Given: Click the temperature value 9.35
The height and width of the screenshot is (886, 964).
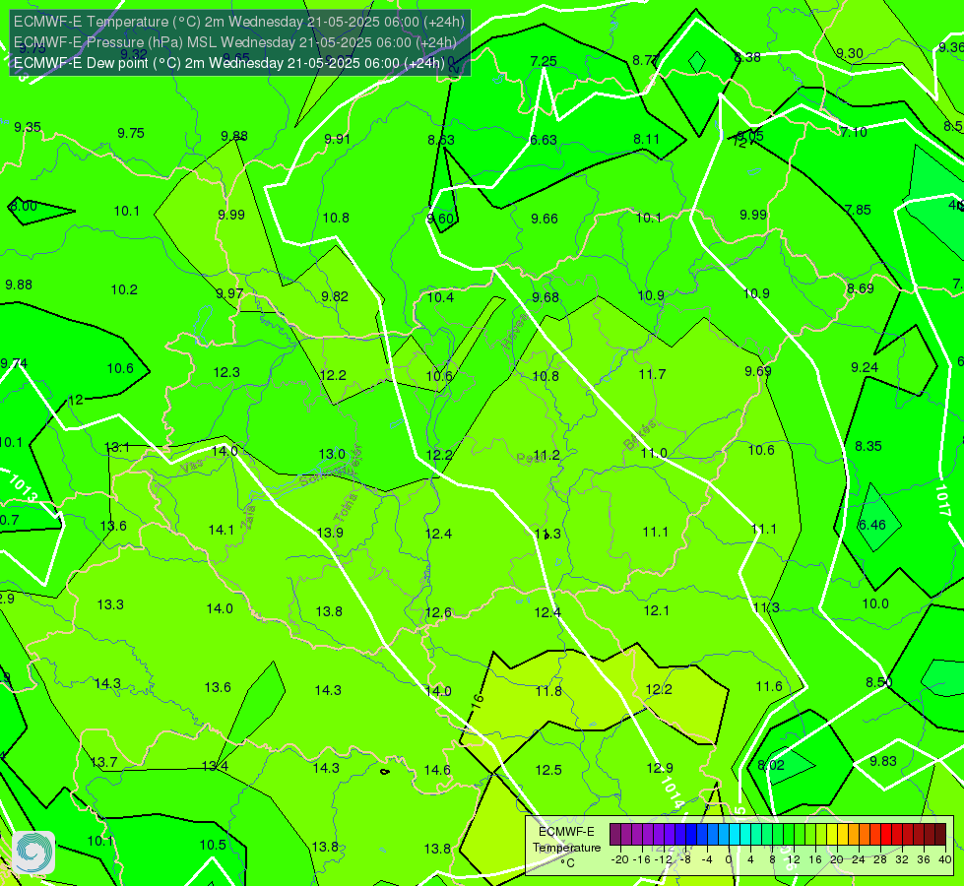Looking at the screenshot, I should pyautogui.click(x=28, y=127).
